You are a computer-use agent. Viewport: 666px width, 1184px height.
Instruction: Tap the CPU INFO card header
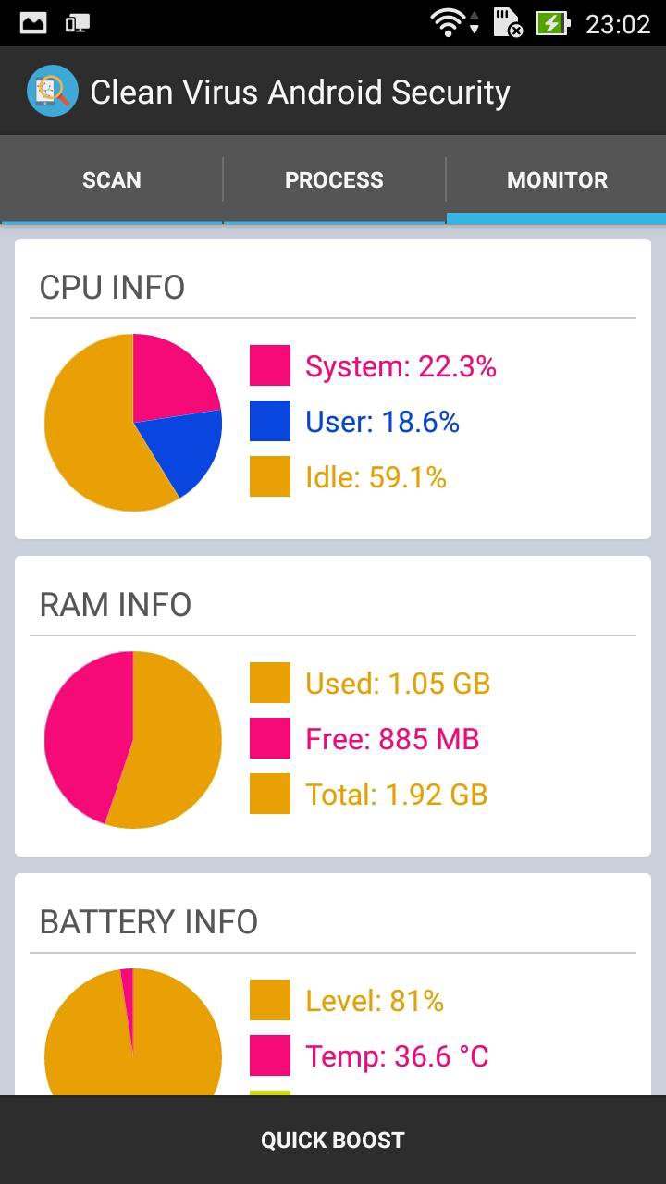[112, 288]
